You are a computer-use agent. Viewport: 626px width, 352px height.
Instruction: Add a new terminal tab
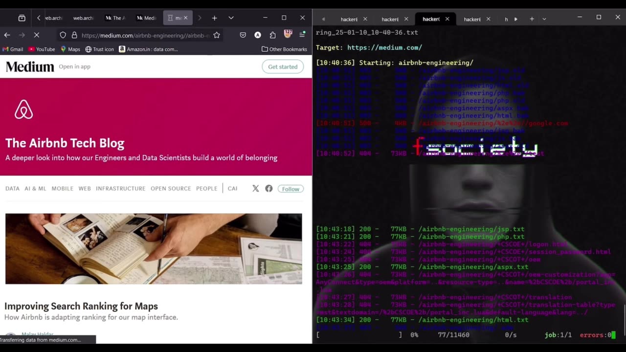pos(532,19)
